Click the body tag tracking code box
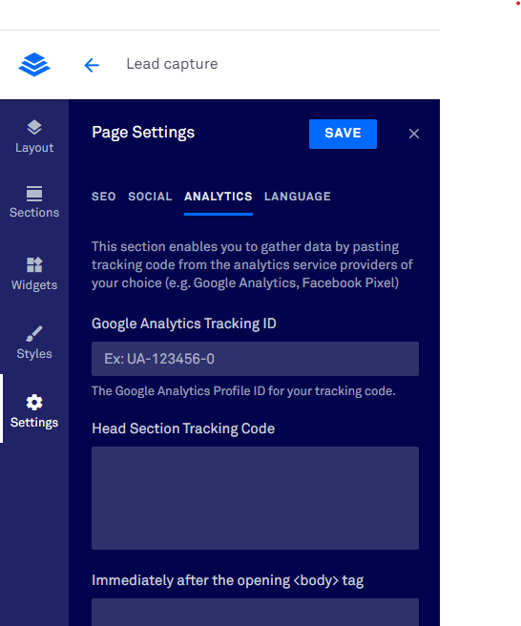Screen dimensions: 521x626 coord(255,612)
